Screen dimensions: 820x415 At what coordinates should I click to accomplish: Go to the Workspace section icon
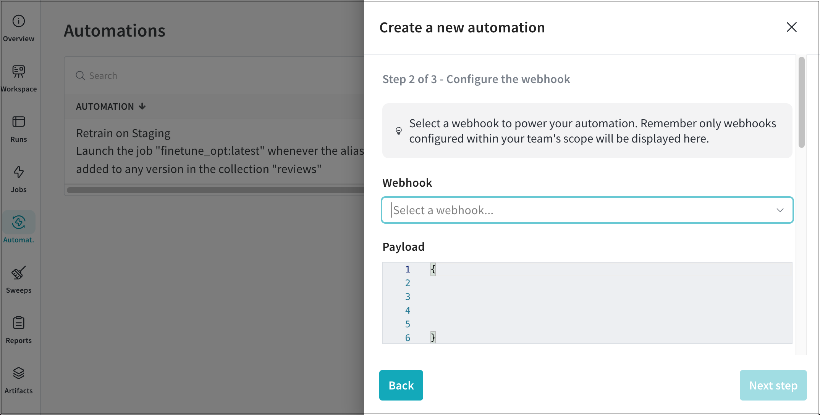18,71
